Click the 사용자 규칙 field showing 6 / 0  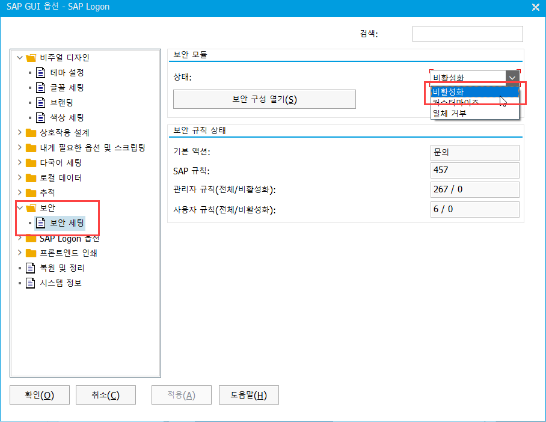click(x=474, y=209)
